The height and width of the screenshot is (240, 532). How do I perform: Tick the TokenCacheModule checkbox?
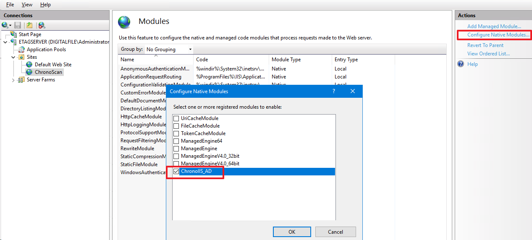point(176,133)
